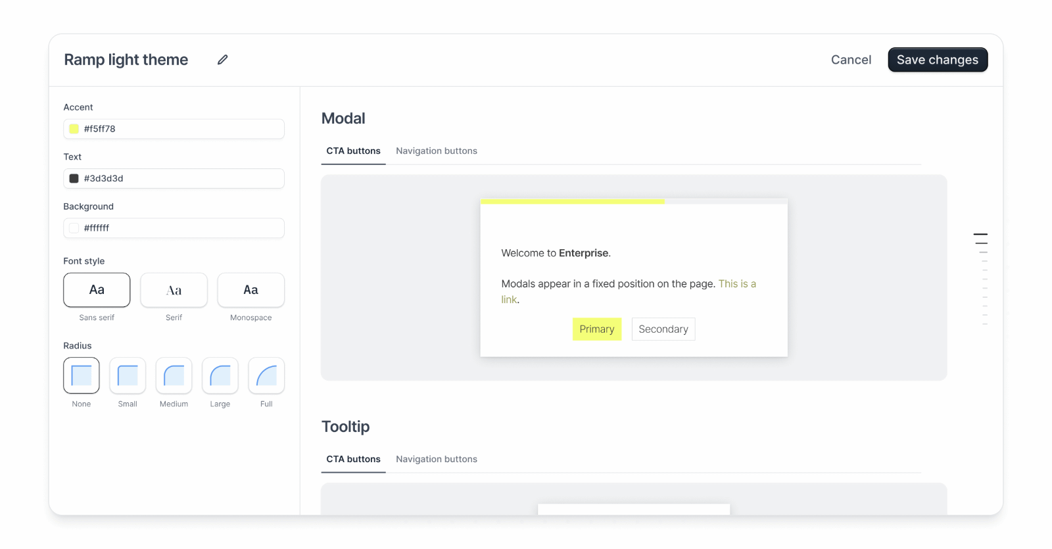Image resolution: width=1052 pixels, height=549 pixels.
Task: Click the 'Ramp light theme' title
Action: pos(126,60)
